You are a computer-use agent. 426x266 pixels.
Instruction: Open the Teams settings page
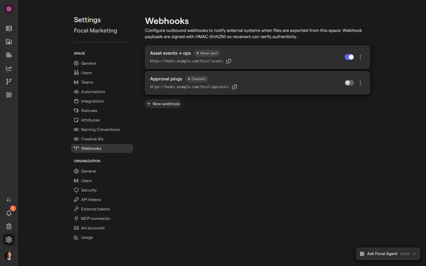pos(102,82)
